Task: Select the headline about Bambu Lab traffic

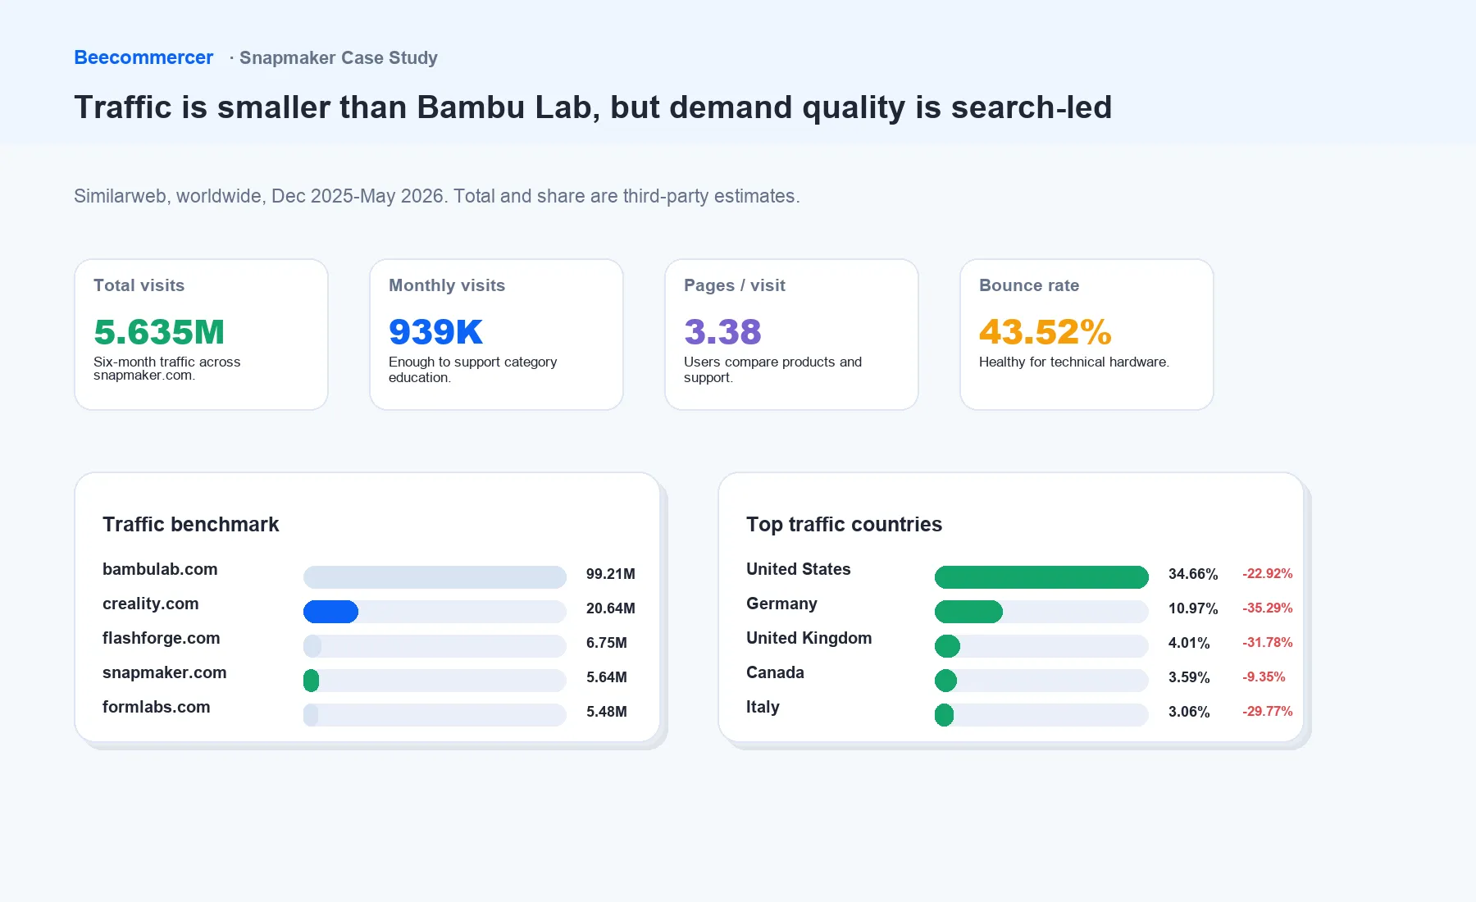Action: click(x=593, y=107)
